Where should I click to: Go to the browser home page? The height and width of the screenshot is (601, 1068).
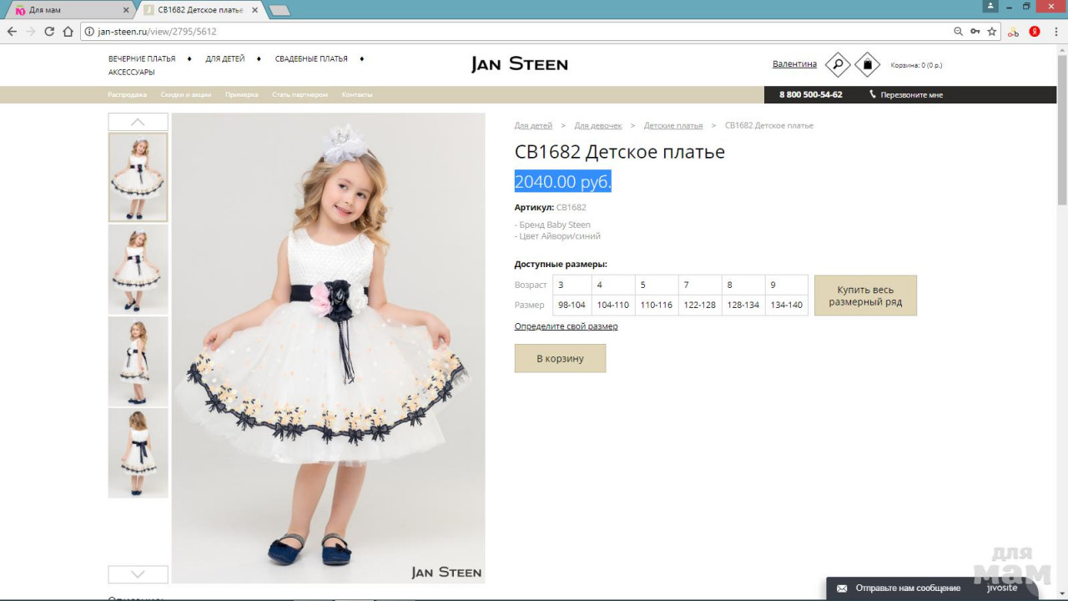68,32
